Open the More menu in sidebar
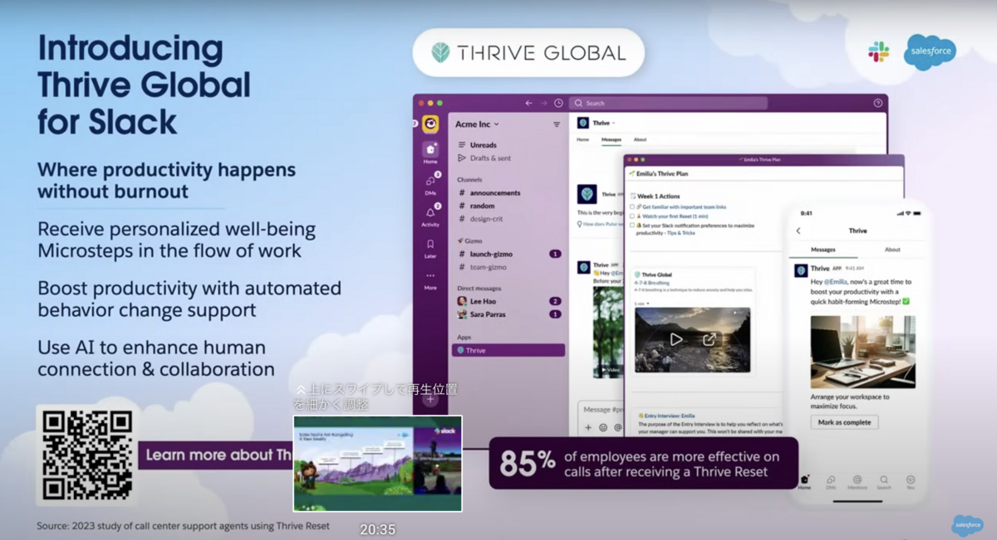This screenshot has height=540, width=997. pyautogui.click(x=430, y=280)
